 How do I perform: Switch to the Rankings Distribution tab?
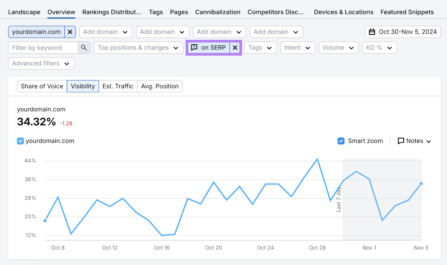point(112,12)
